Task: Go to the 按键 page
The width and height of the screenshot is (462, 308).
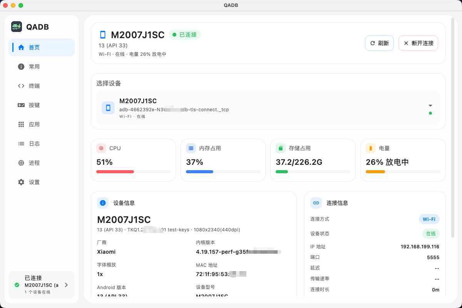Action: (x=42, y=105)
